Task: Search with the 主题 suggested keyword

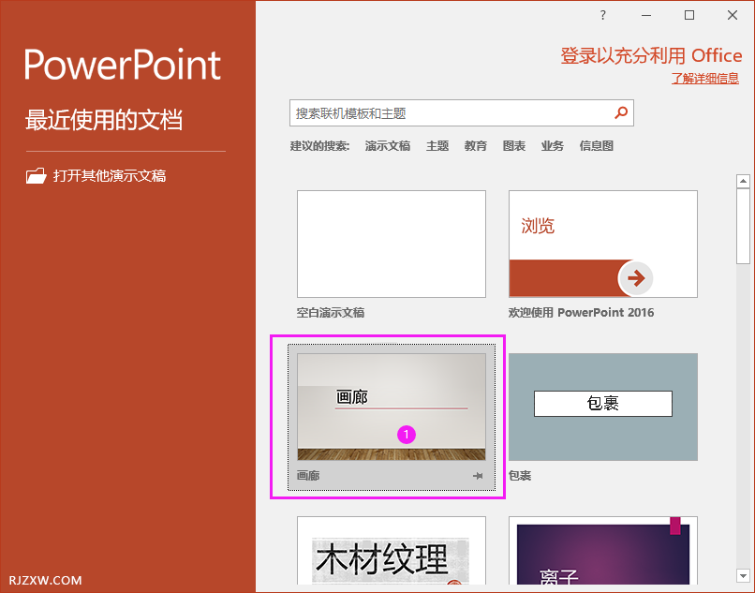Action: (437, 145)
